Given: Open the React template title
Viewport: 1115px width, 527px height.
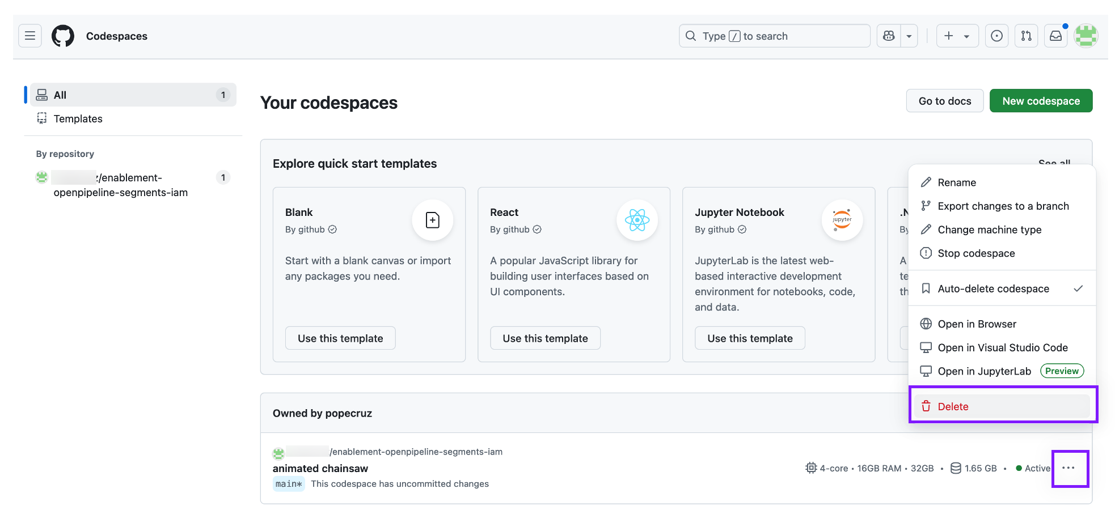Looking at the screenshot, I should [x=504, y=212].
